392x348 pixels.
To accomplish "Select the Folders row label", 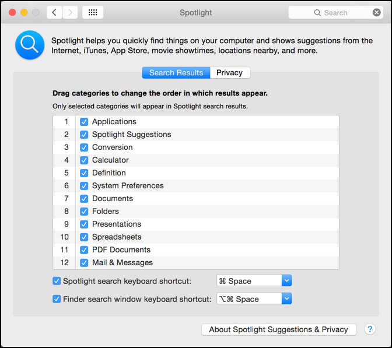I will pyautogui.click(x=106, y=212).
